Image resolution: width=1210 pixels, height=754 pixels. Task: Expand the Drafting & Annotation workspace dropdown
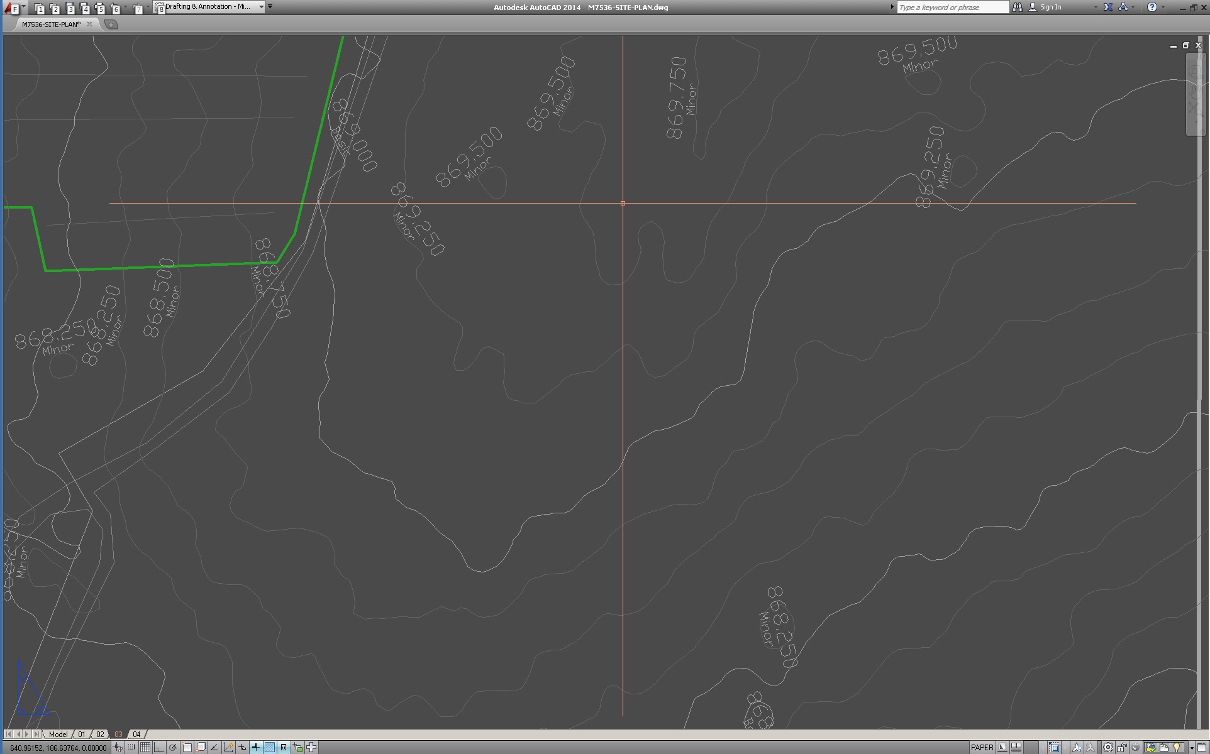[261, 7]
